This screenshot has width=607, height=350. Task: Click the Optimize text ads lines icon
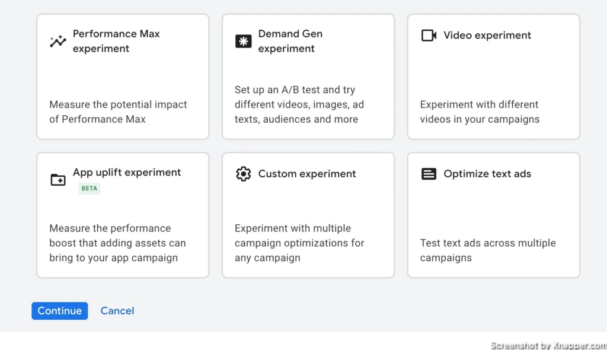[x=429, y=174]
